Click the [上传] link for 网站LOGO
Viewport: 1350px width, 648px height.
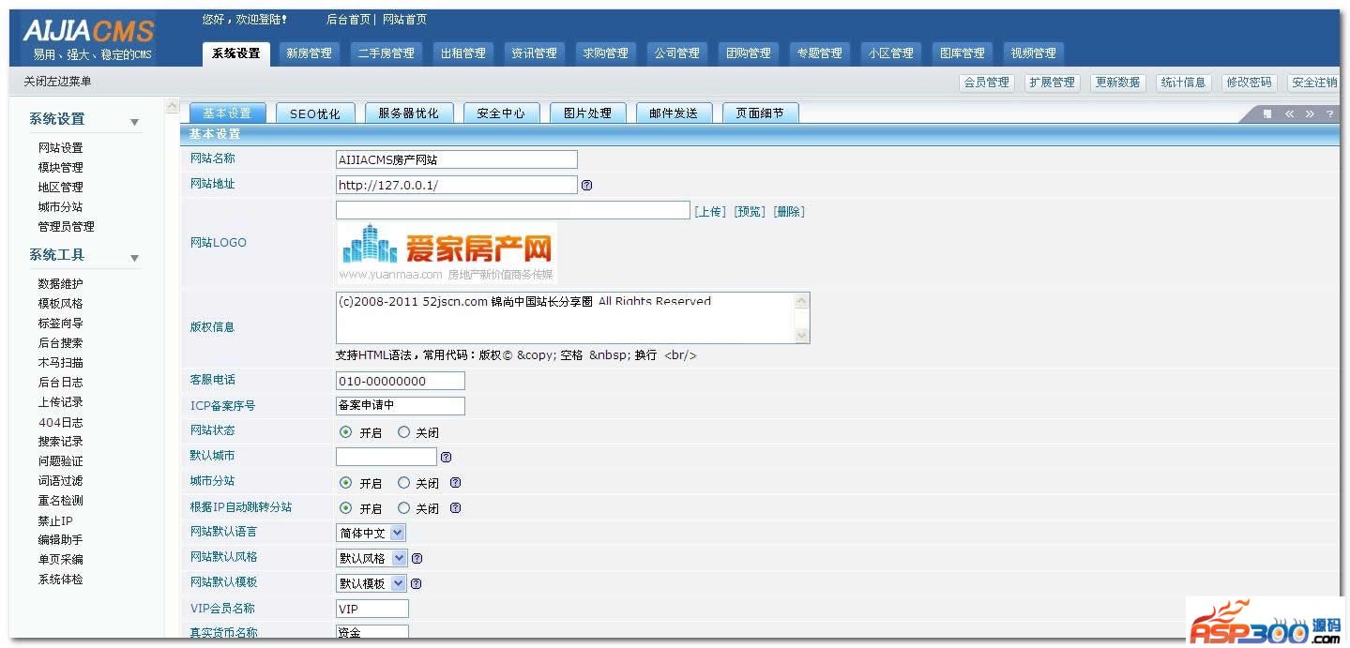click(x=710, y=212)
